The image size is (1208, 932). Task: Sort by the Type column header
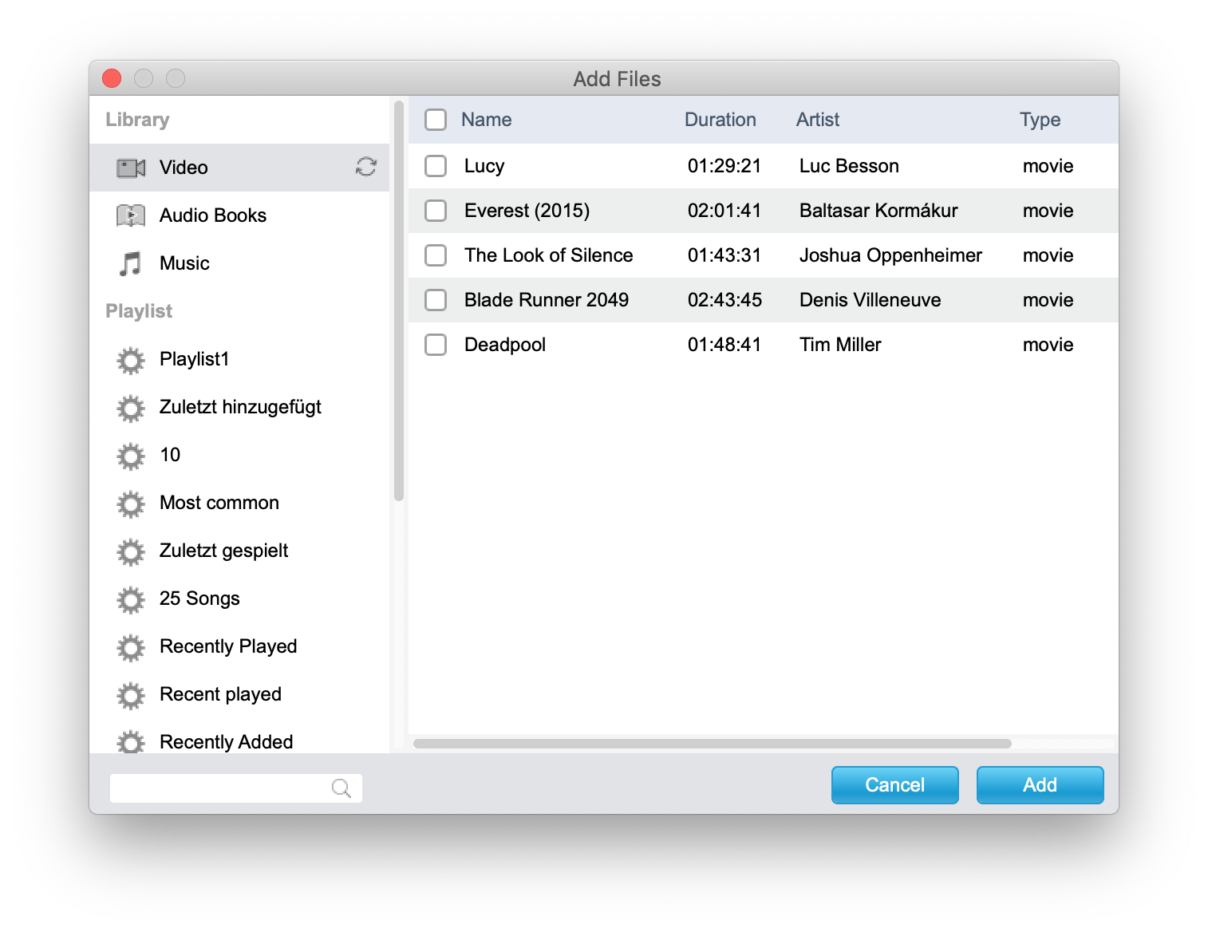[1040, 120]
